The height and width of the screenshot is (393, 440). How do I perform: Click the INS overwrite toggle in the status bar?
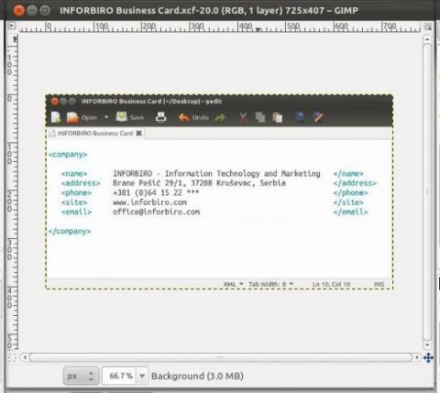pos(379,284)
